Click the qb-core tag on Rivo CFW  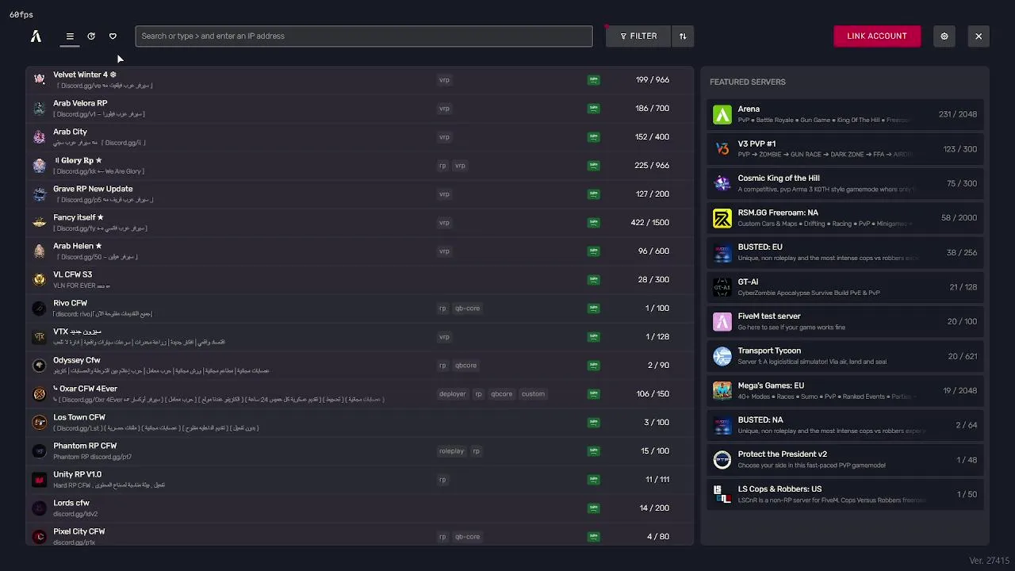(x=467, y=308)
